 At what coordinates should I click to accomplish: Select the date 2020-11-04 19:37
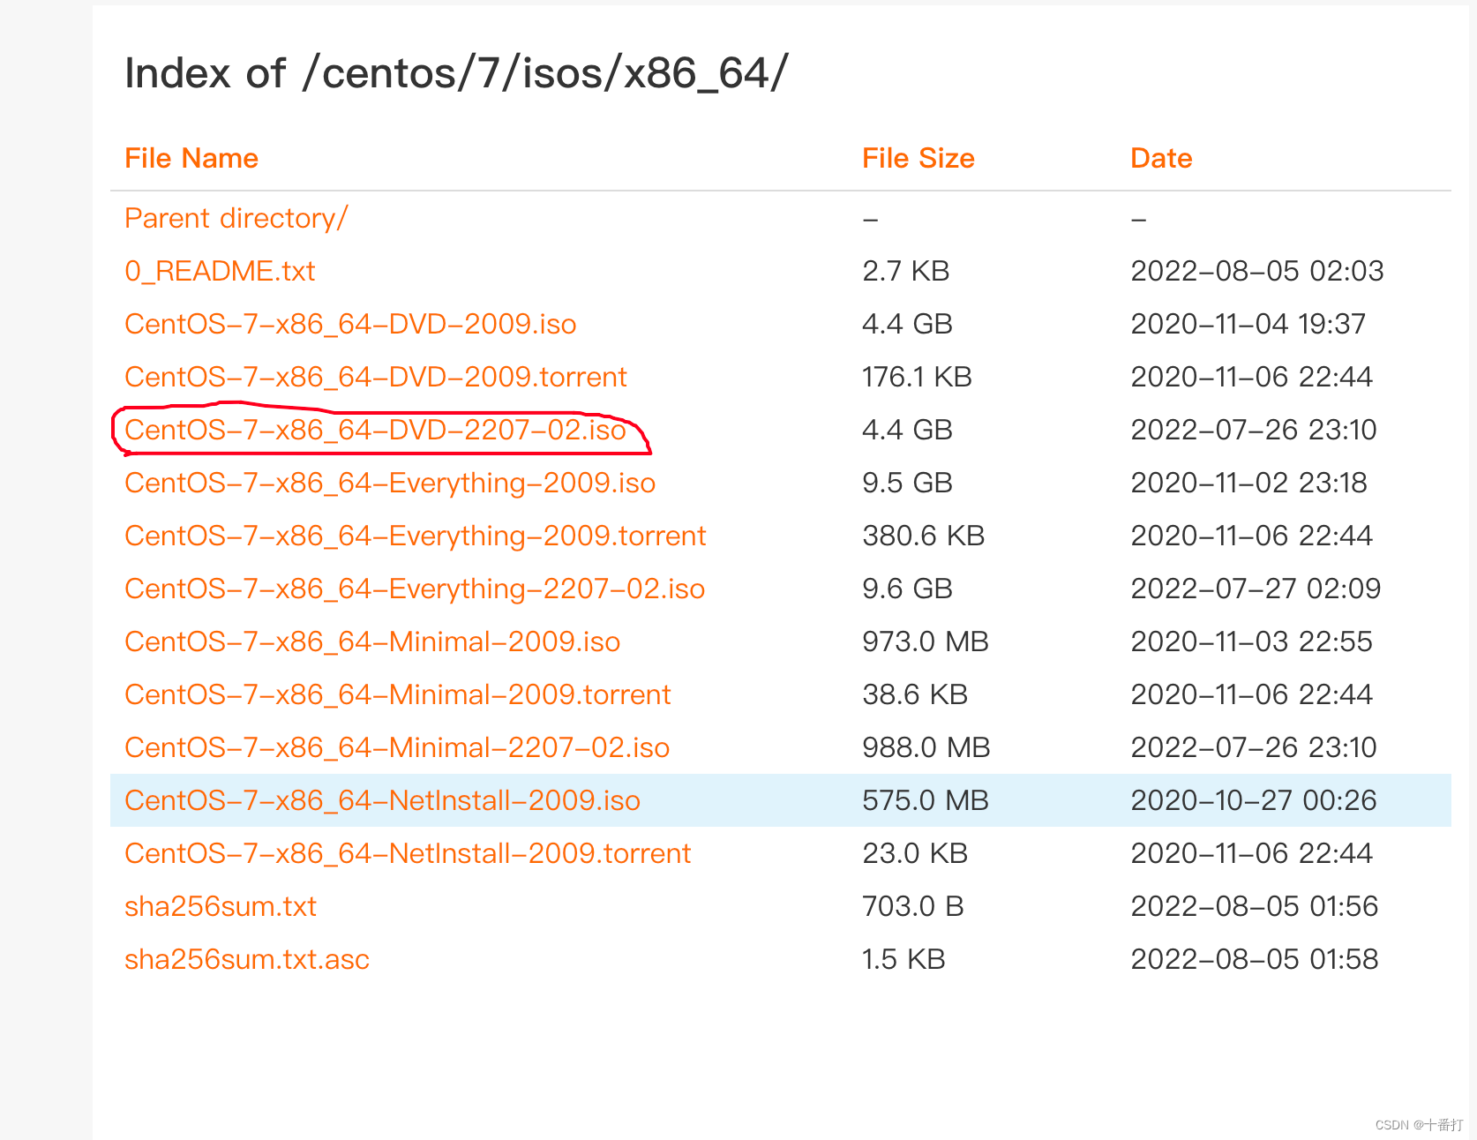(1248, 324)
